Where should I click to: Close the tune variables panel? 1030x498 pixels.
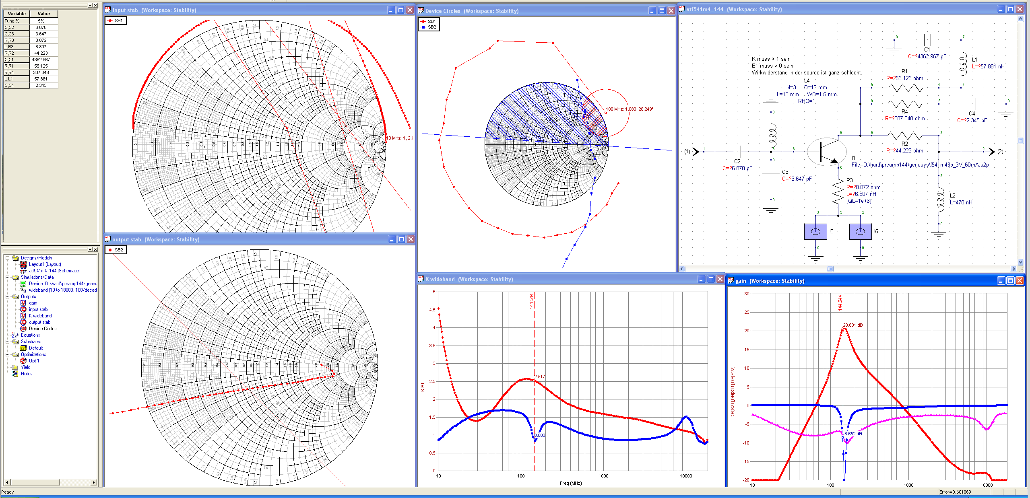[x=95, y=5]
